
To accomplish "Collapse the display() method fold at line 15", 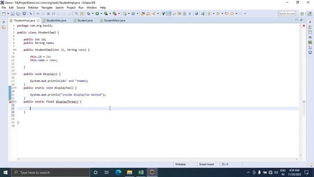I will point(16,74).
